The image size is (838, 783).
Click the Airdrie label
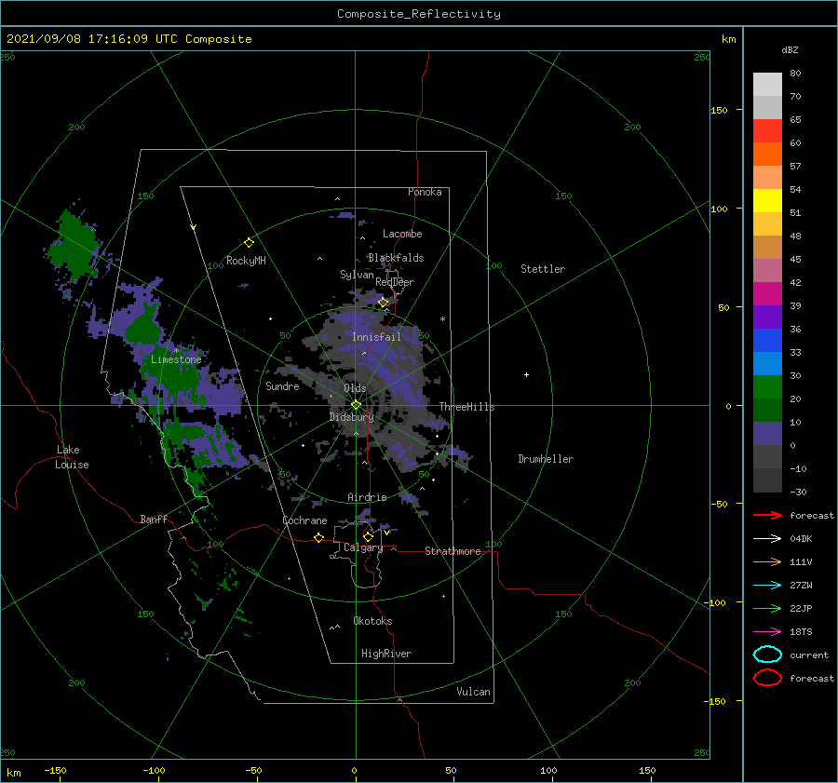(367, 497)
